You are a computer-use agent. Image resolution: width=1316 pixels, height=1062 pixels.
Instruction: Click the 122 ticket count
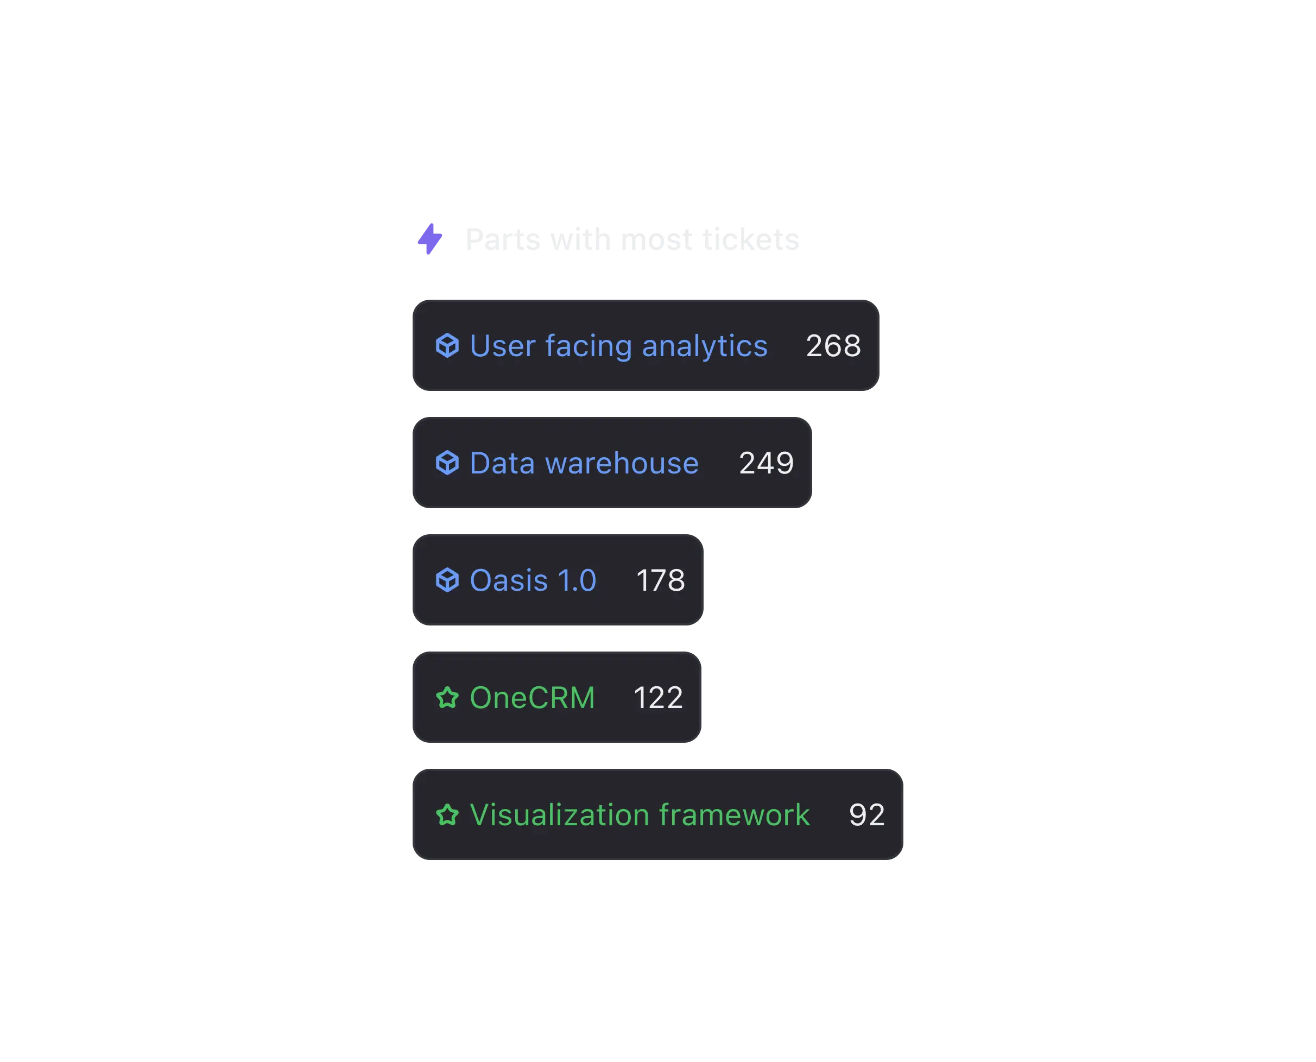coord(659,697)
